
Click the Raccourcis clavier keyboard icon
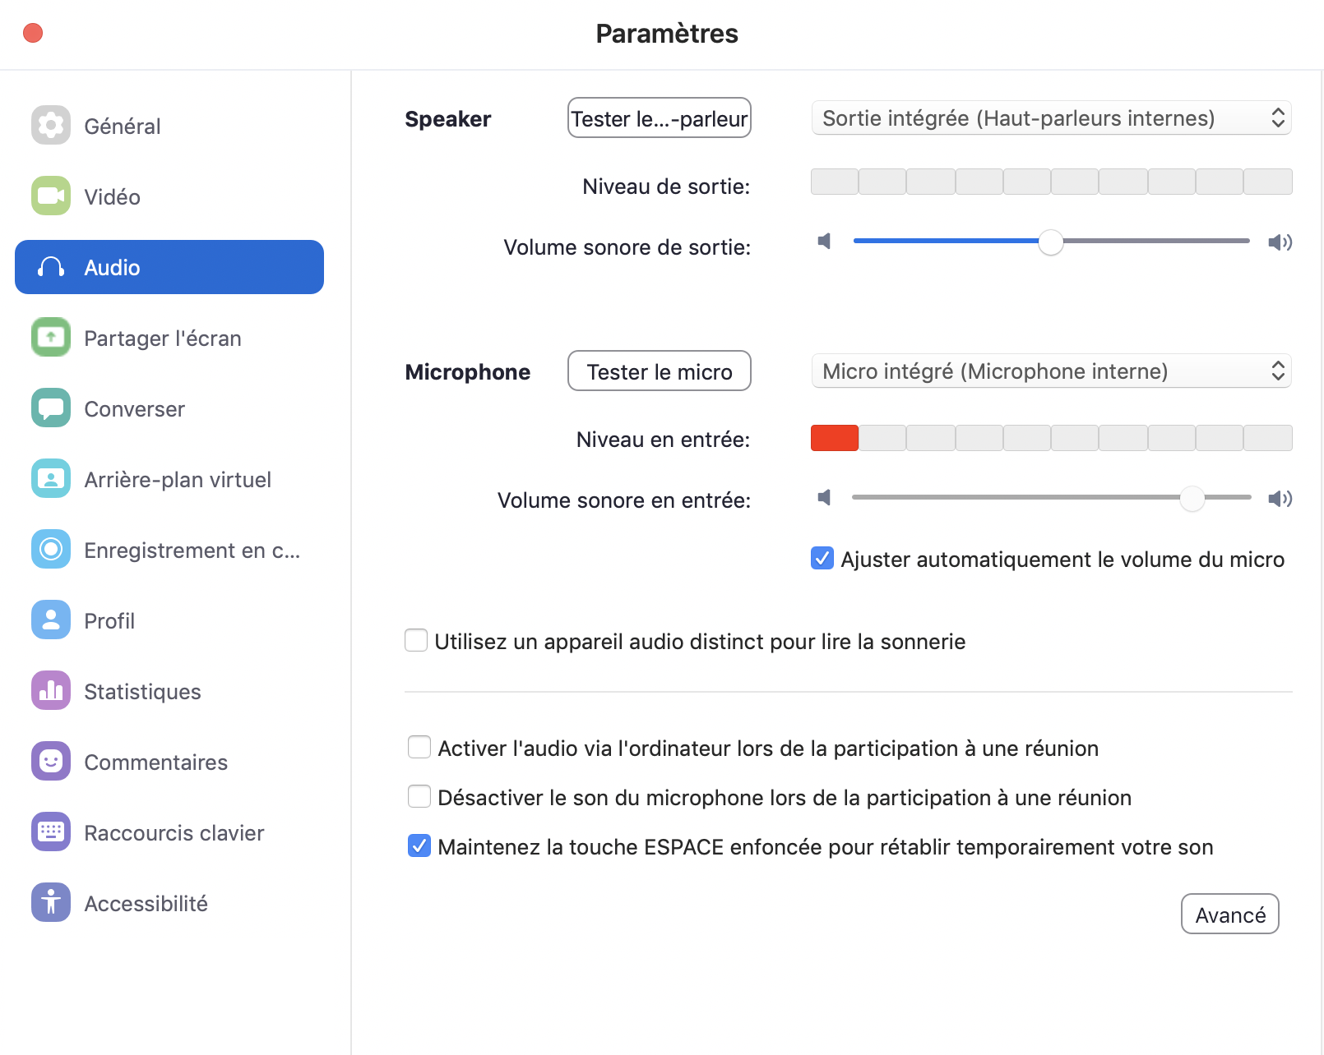tap(51, 832)
